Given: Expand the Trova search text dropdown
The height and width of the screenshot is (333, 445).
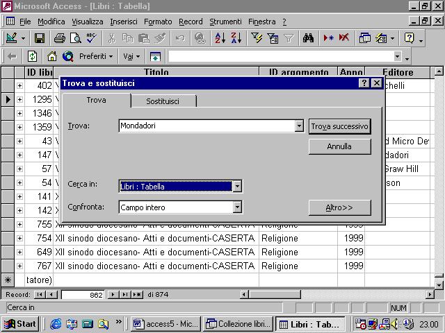Looking at the screenshot, I should pyautogui.click(x=299, y=126).
